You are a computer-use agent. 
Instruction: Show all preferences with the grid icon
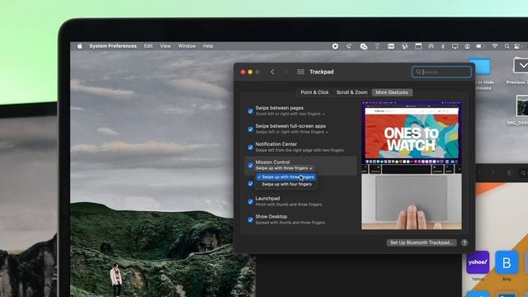click(x=300, y=72)
